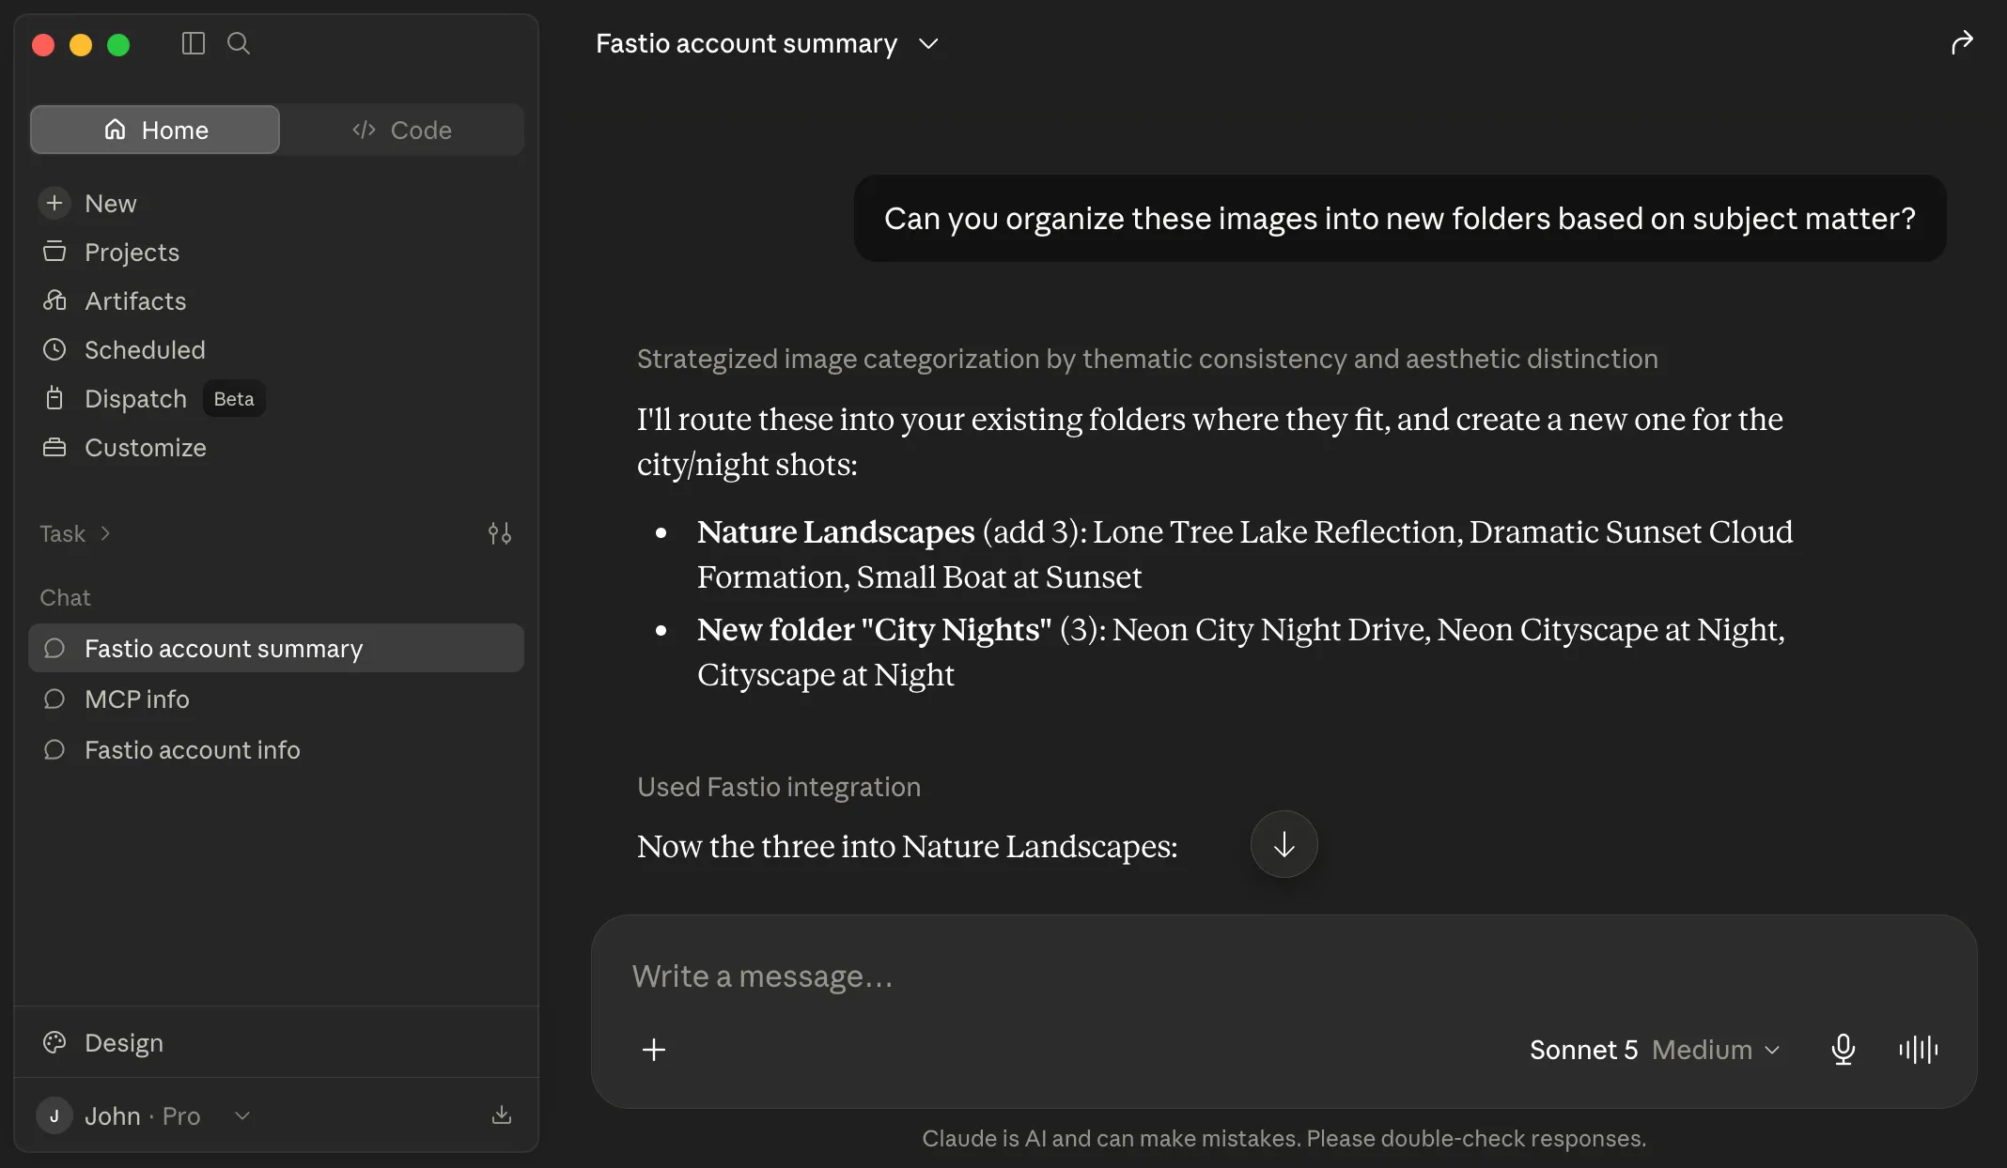The height and width of the screenshot is (1168, 2007).
Task: Click the Projects folder icon
Action: [54, 251]
